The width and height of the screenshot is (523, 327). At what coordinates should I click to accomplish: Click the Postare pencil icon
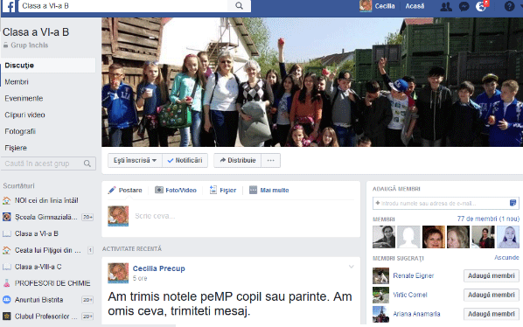[112, 190]
